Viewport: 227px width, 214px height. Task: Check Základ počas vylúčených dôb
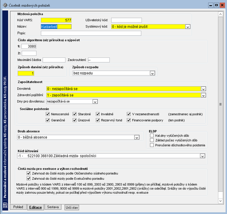(152, 140)
